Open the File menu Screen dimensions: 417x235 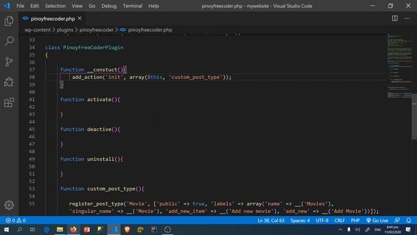coord(20,6)
